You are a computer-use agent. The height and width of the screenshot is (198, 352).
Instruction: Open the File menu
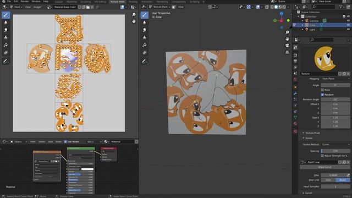tap(9, 1)
